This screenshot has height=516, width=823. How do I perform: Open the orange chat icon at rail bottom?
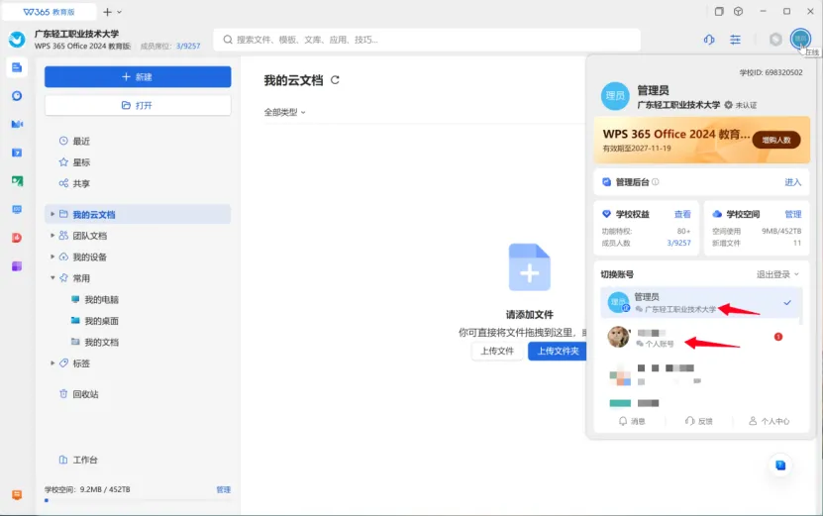click(17, 495)
